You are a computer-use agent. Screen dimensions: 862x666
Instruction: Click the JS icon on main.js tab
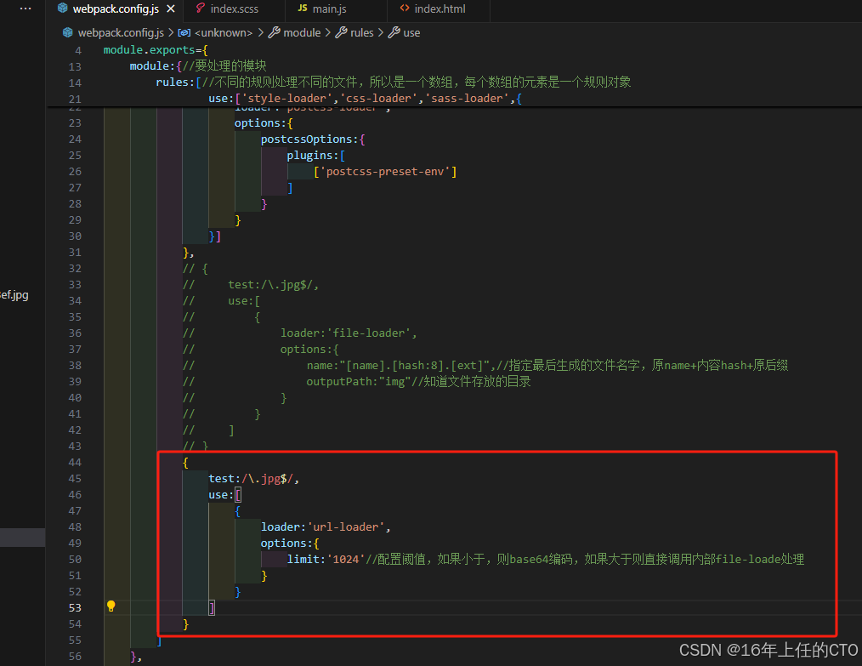tap(303, 9)
